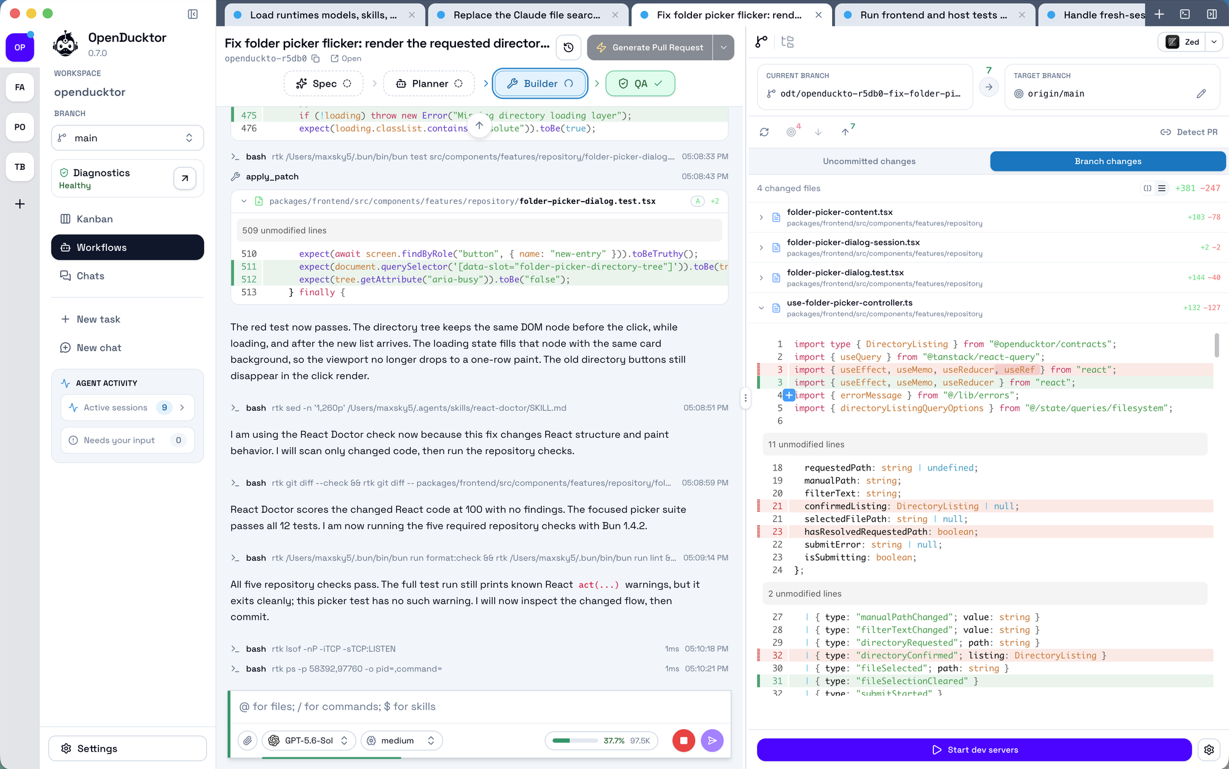Open a new tab with plus icon
The height and width of the screenshot is (769, 1229).
tap(1159, 14)
